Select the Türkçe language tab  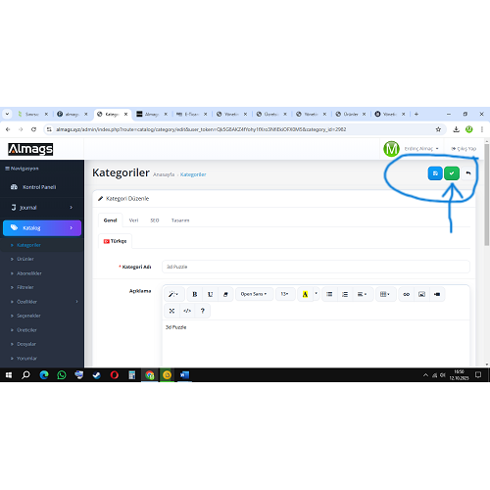click(115, 241)
